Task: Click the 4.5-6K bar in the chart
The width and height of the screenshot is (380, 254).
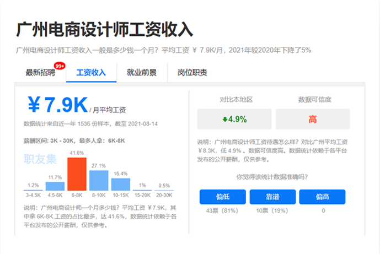Action: click(x=55, y=186)
